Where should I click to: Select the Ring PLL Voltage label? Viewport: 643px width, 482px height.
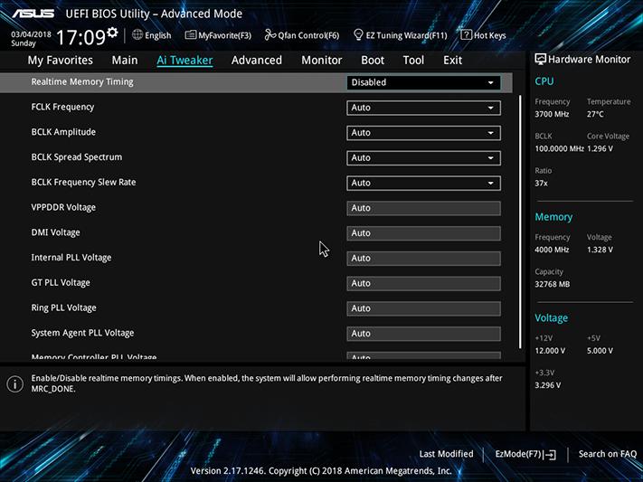(x=64, y=307)
